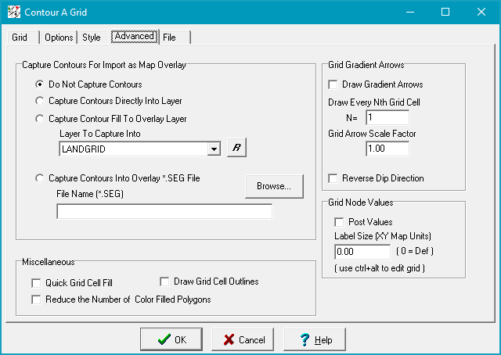Switch to the Grid tab
Viewport: 501px width, 355px height.
tap(20, 38)
